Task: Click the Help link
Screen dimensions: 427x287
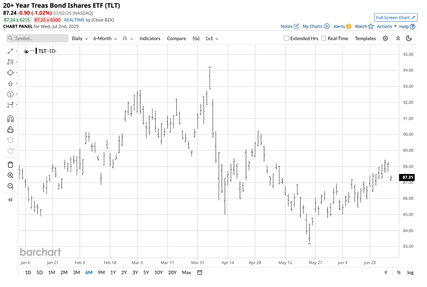Action: tap(404, 26)
